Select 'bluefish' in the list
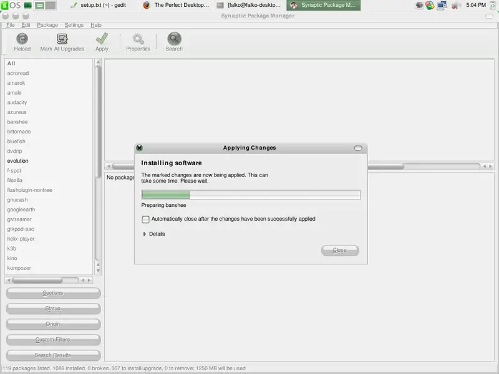499x374 pixels. (x=49, y=141)
